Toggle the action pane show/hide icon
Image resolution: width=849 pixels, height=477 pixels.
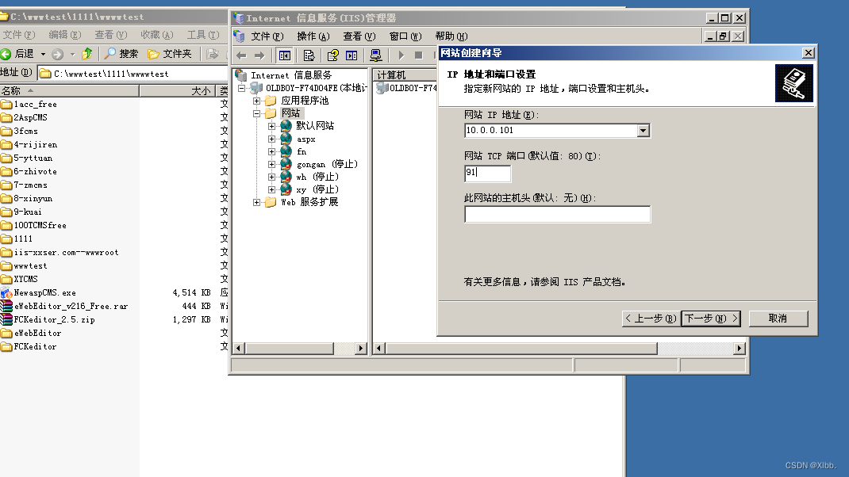coord(352,55)
